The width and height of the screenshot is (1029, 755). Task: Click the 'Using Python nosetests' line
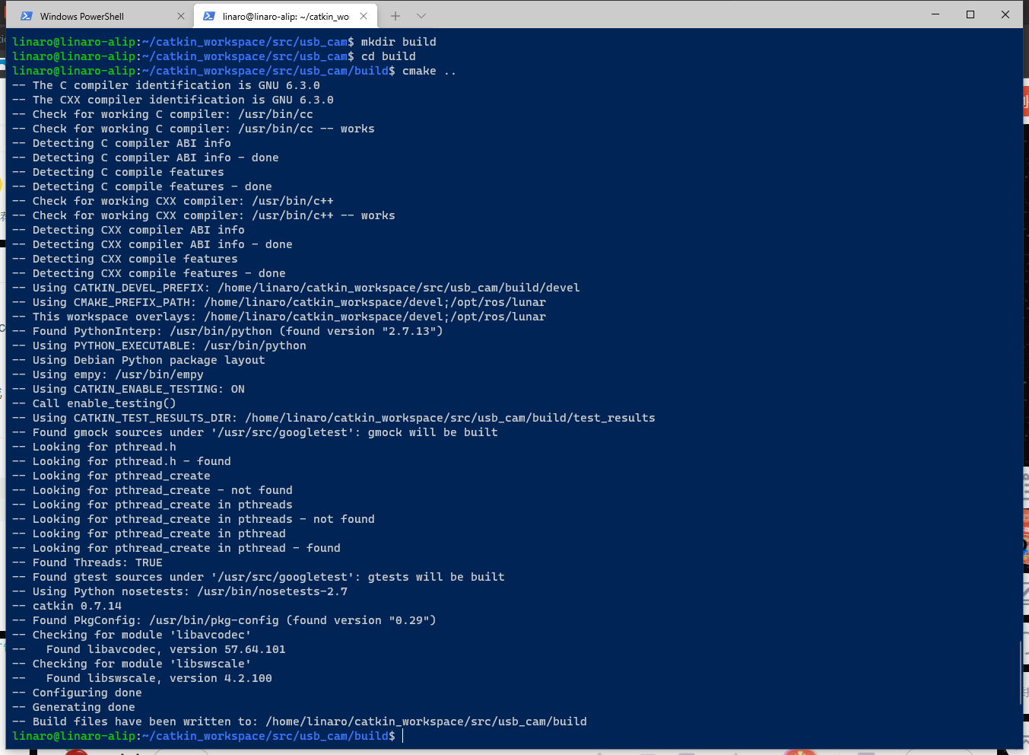coord(179,591)
